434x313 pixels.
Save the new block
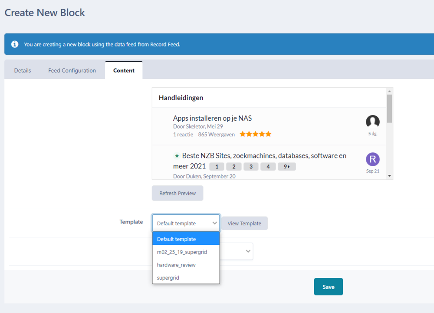(x=328, y=287)
